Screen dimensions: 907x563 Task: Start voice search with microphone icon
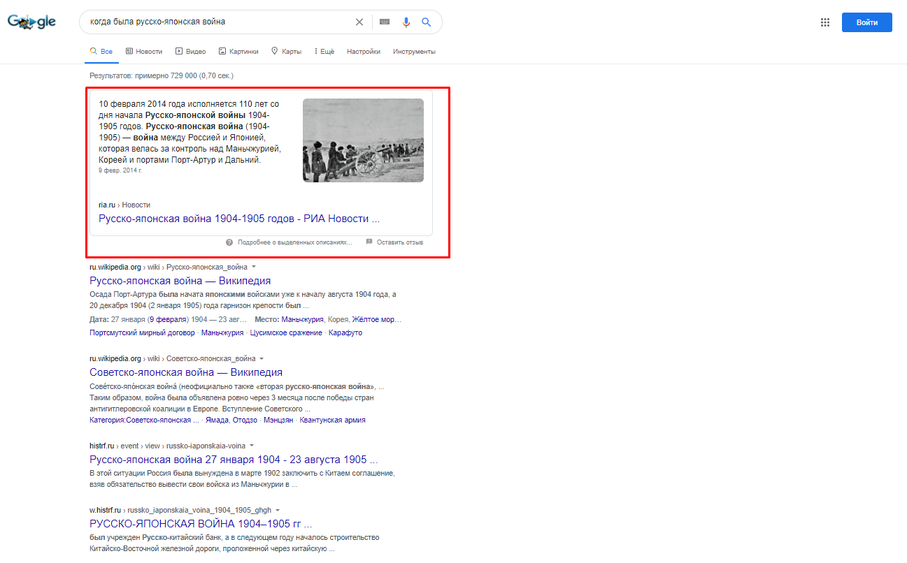(x=406, y=22)
